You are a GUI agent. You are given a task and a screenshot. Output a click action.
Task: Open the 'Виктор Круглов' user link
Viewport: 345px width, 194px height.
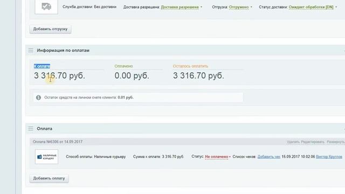pos(329,157)
